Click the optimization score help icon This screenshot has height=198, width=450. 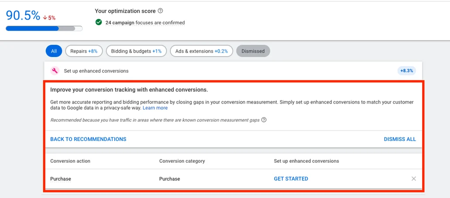160,11
